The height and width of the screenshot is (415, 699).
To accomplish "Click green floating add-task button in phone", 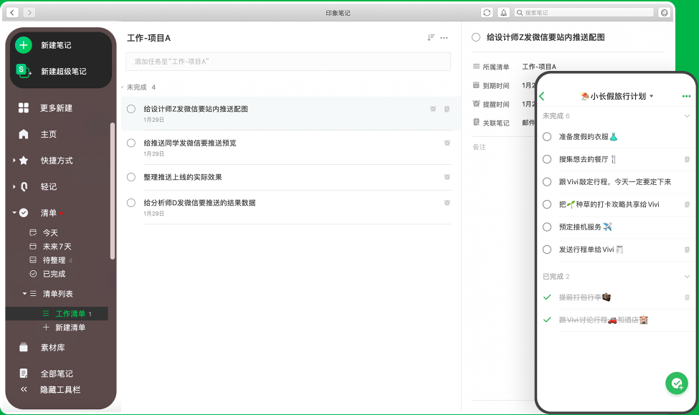I will (677, 383).
